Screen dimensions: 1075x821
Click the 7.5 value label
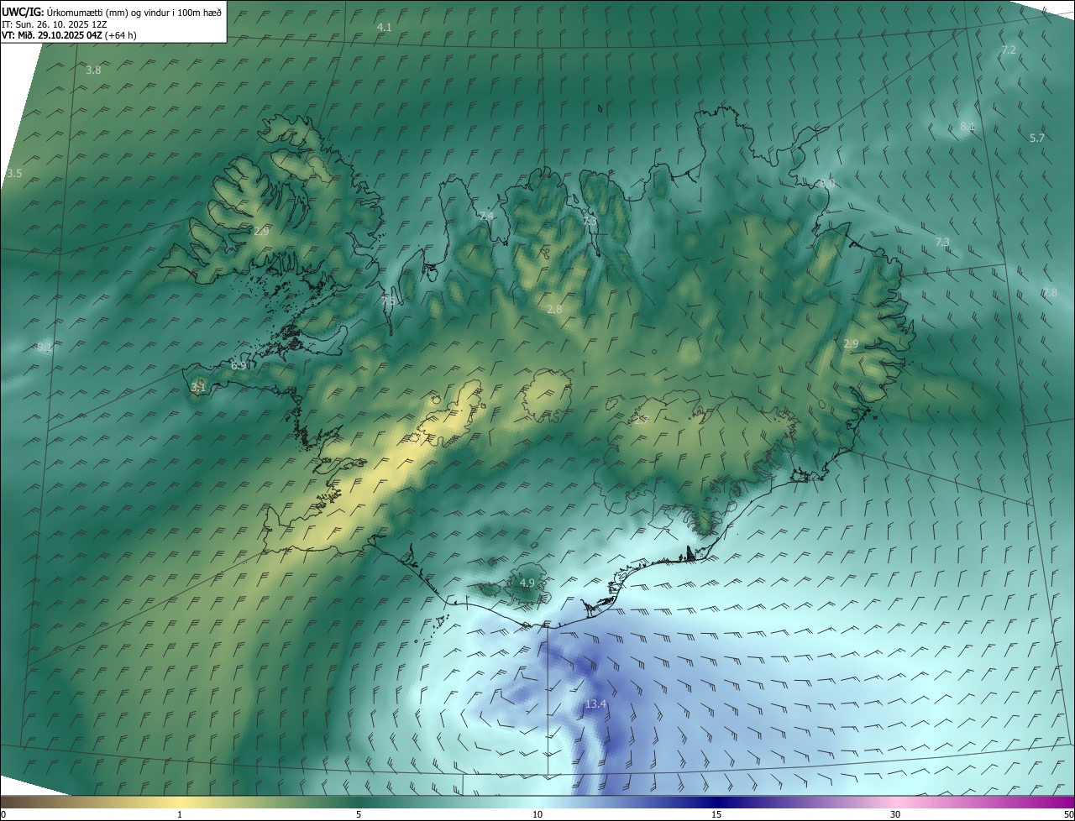click(388, 301)
